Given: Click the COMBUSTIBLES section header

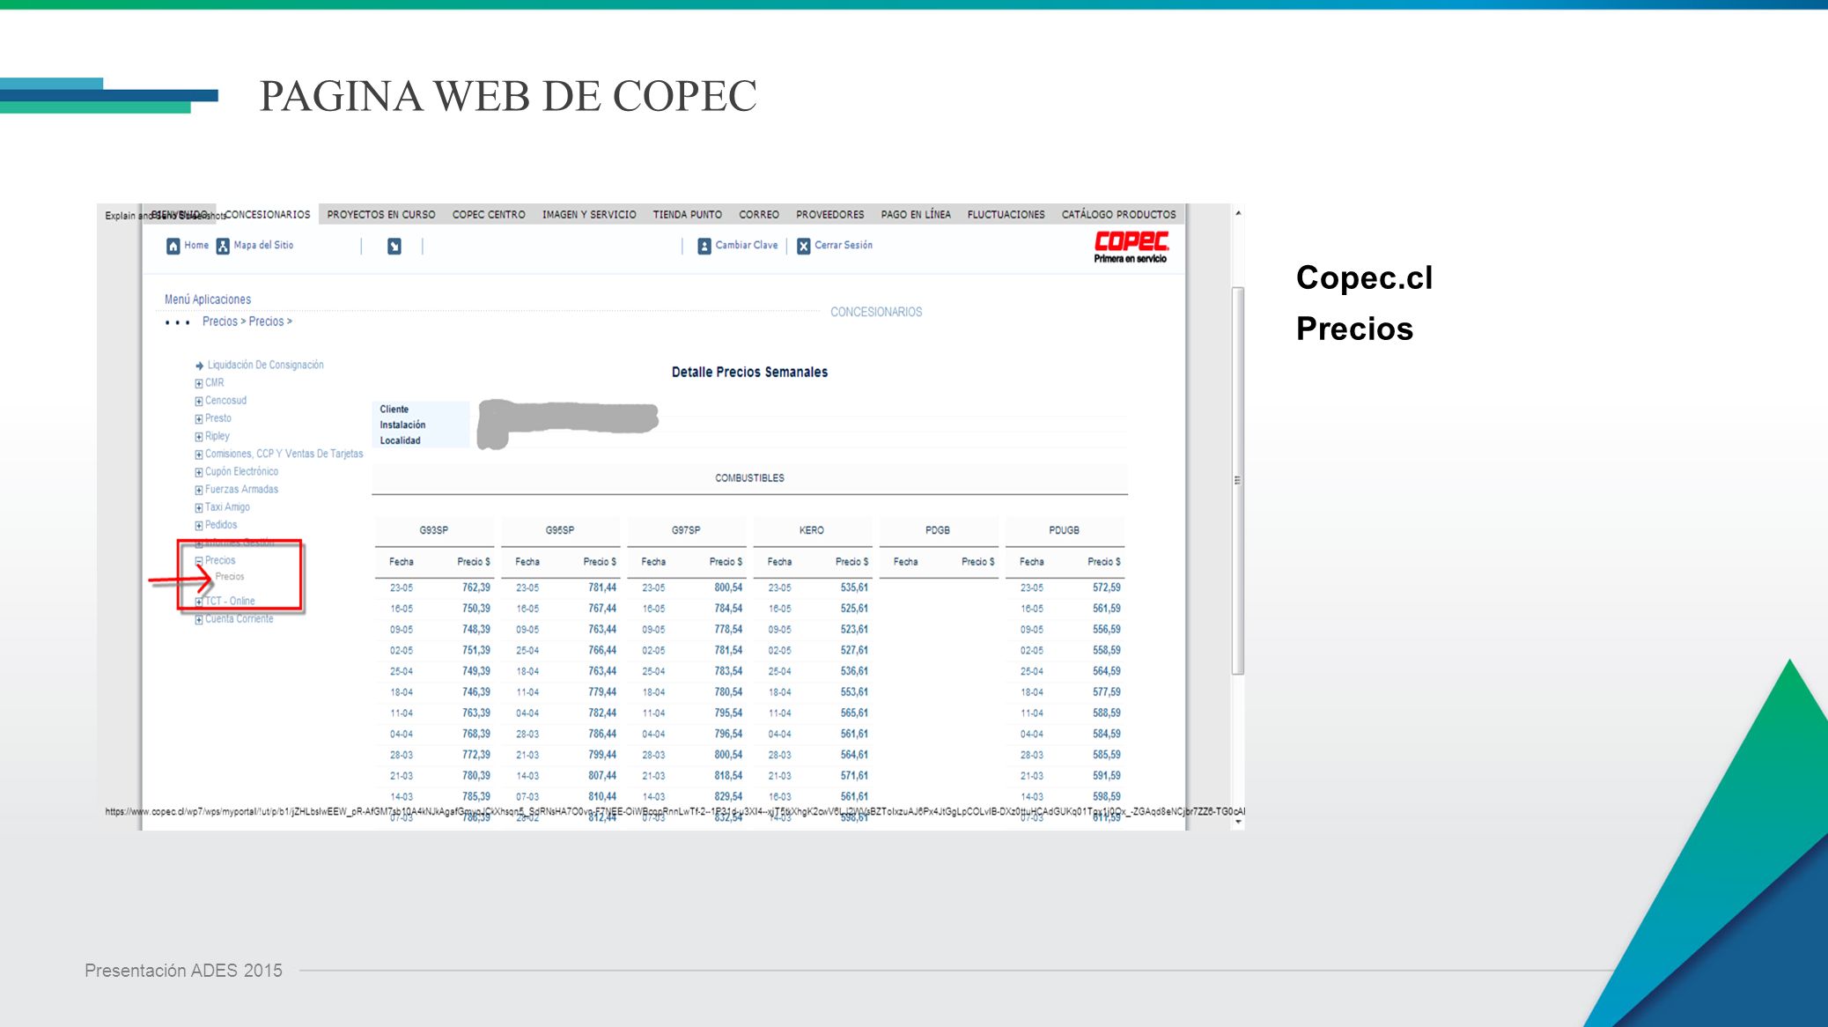Looking at the screenshot, I should click(749, 478).
